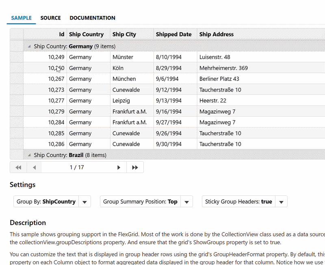Open Sticky Group Headers dropdown arrow
The image size is (325, 265).
click(281, 201)
